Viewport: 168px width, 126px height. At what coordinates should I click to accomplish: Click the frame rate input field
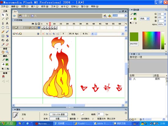100,114
